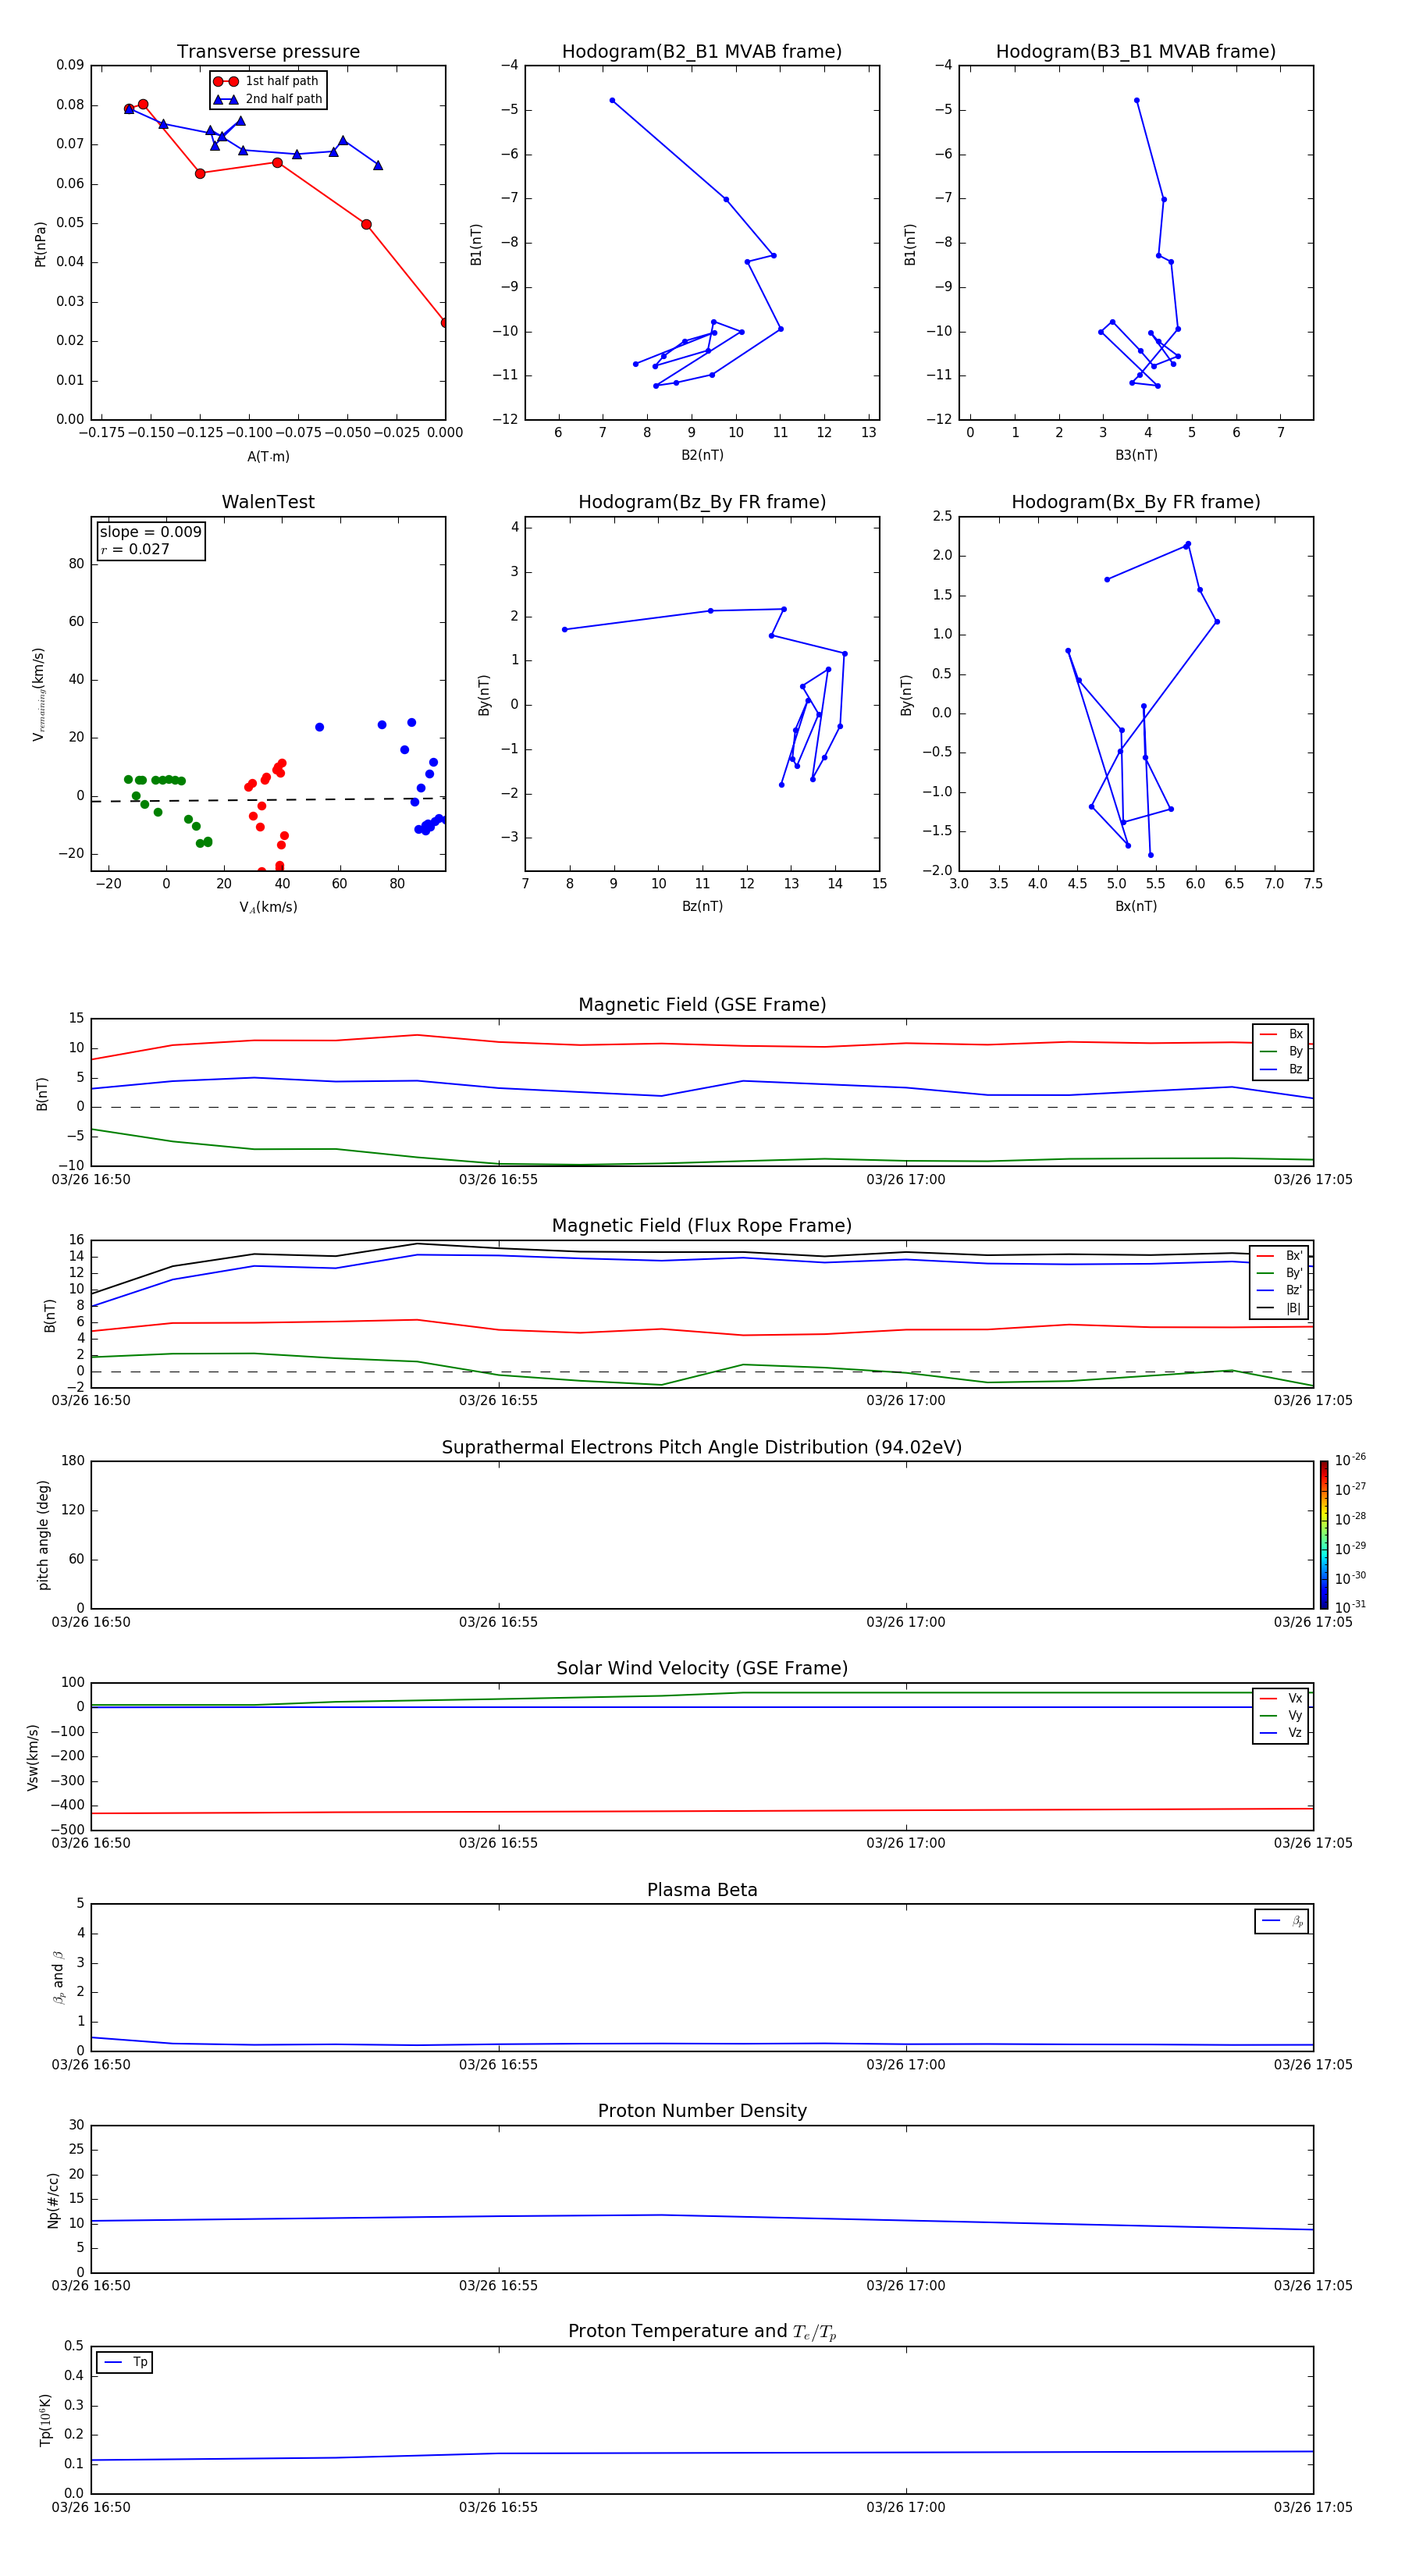Click the "Bz(nT)" x-axis label
The width and height of the screenshot is (1405, 2576).
point(702,906)
